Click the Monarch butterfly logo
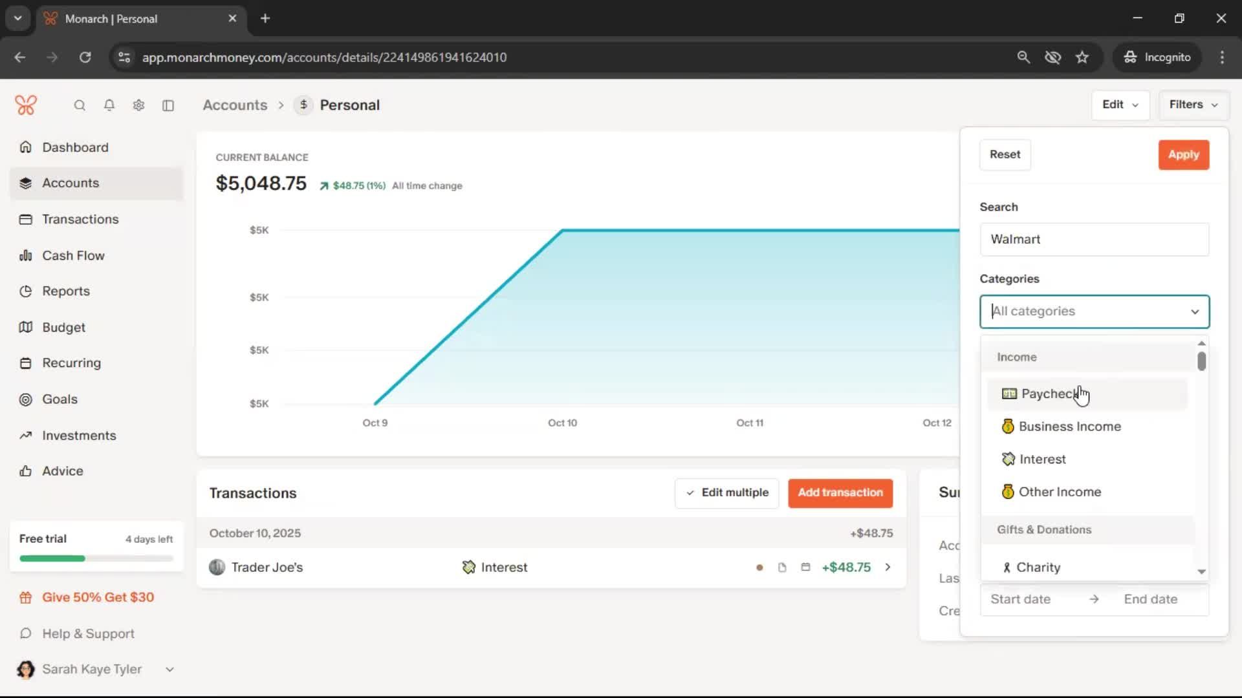The height and width of the screenshot is (698, 1242). pyautogui.click(x=26, y=105)
